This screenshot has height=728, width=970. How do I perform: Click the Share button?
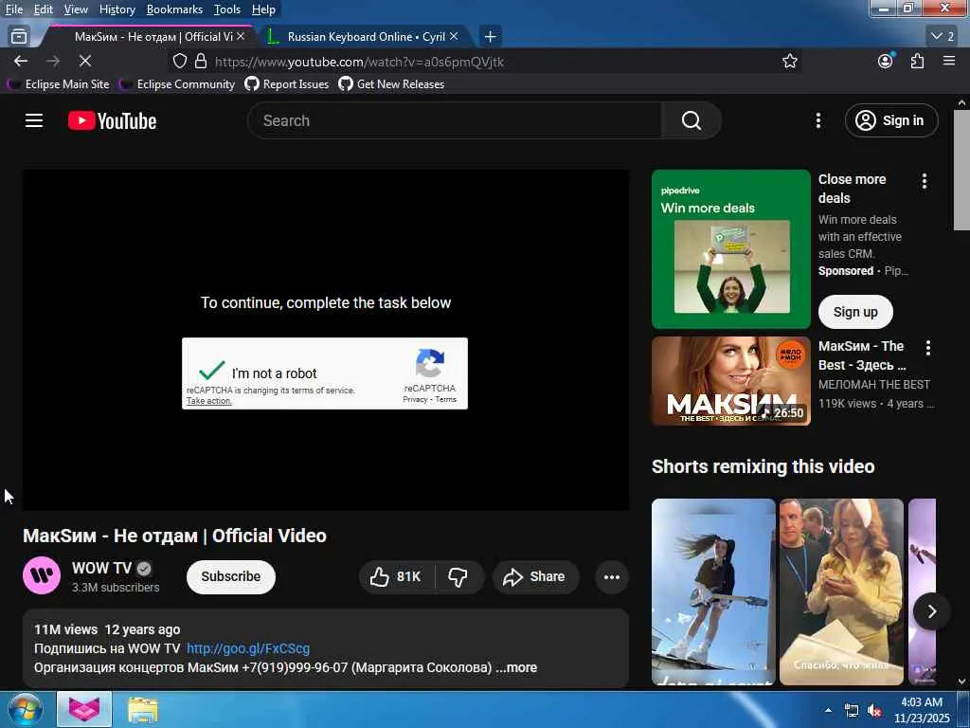coord(536,577)
